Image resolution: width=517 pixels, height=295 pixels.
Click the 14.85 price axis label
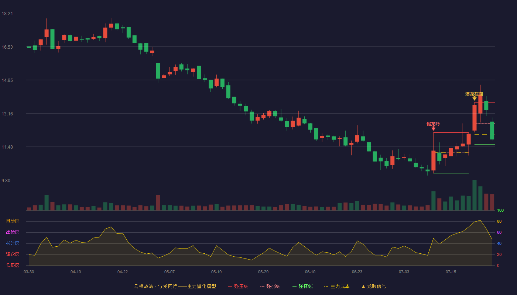tap(7, 80)
